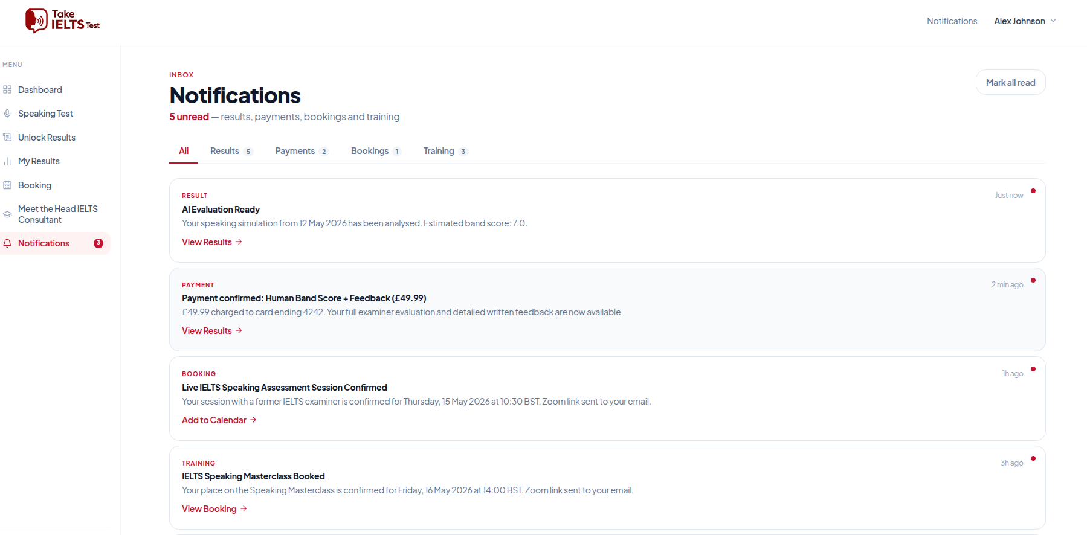The image size is (1087, 535).
Task: Click unread dot on Speaking Masterclass Booked card
Action: click(1033, 458)
